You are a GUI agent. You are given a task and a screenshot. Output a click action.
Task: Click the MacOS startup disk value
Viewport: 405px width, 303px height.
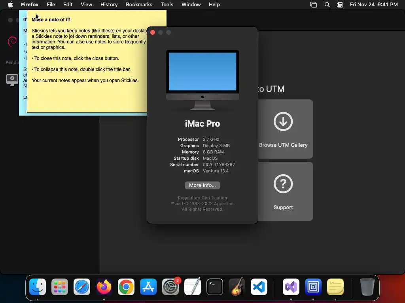(x=210, y=158)
